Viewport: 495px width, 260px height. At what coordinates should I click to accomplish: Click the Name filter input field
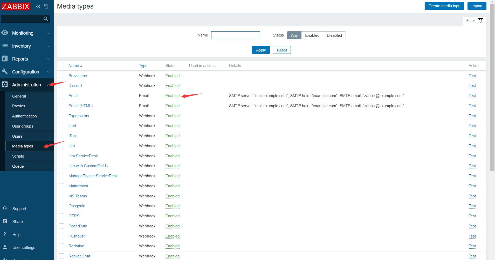coord(236,35)
